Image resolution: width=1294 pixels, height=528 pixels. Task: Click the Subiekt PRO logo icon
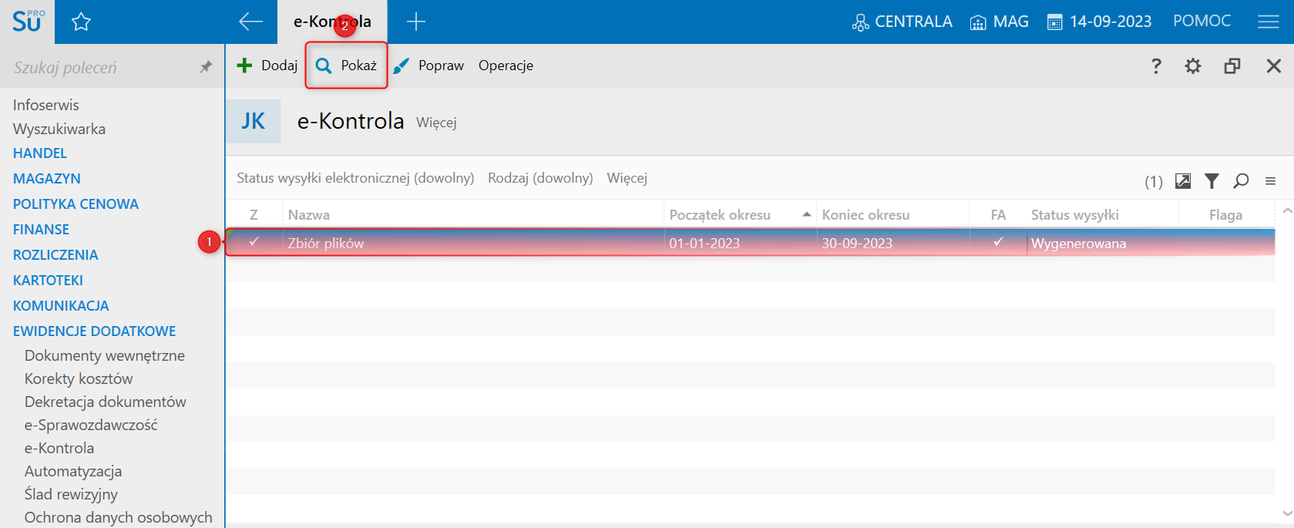pyautogui.click(x=28, y=21)
